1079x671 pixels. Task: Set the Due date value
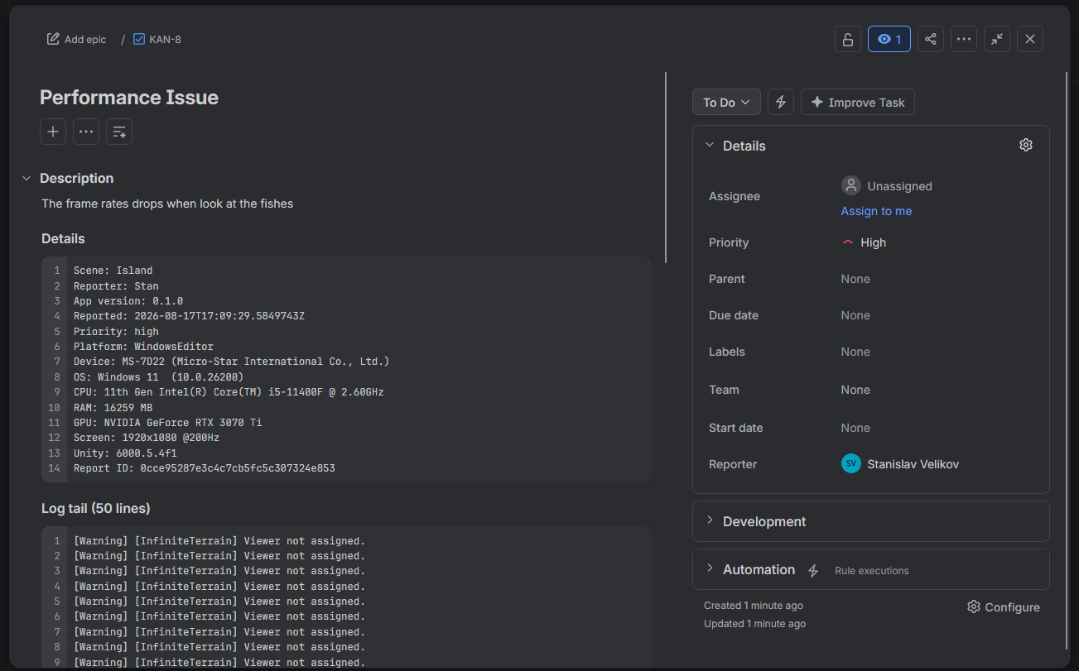[855, 315]
